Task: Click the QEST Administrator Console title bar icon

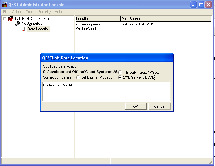Action: tap(5, 5)
